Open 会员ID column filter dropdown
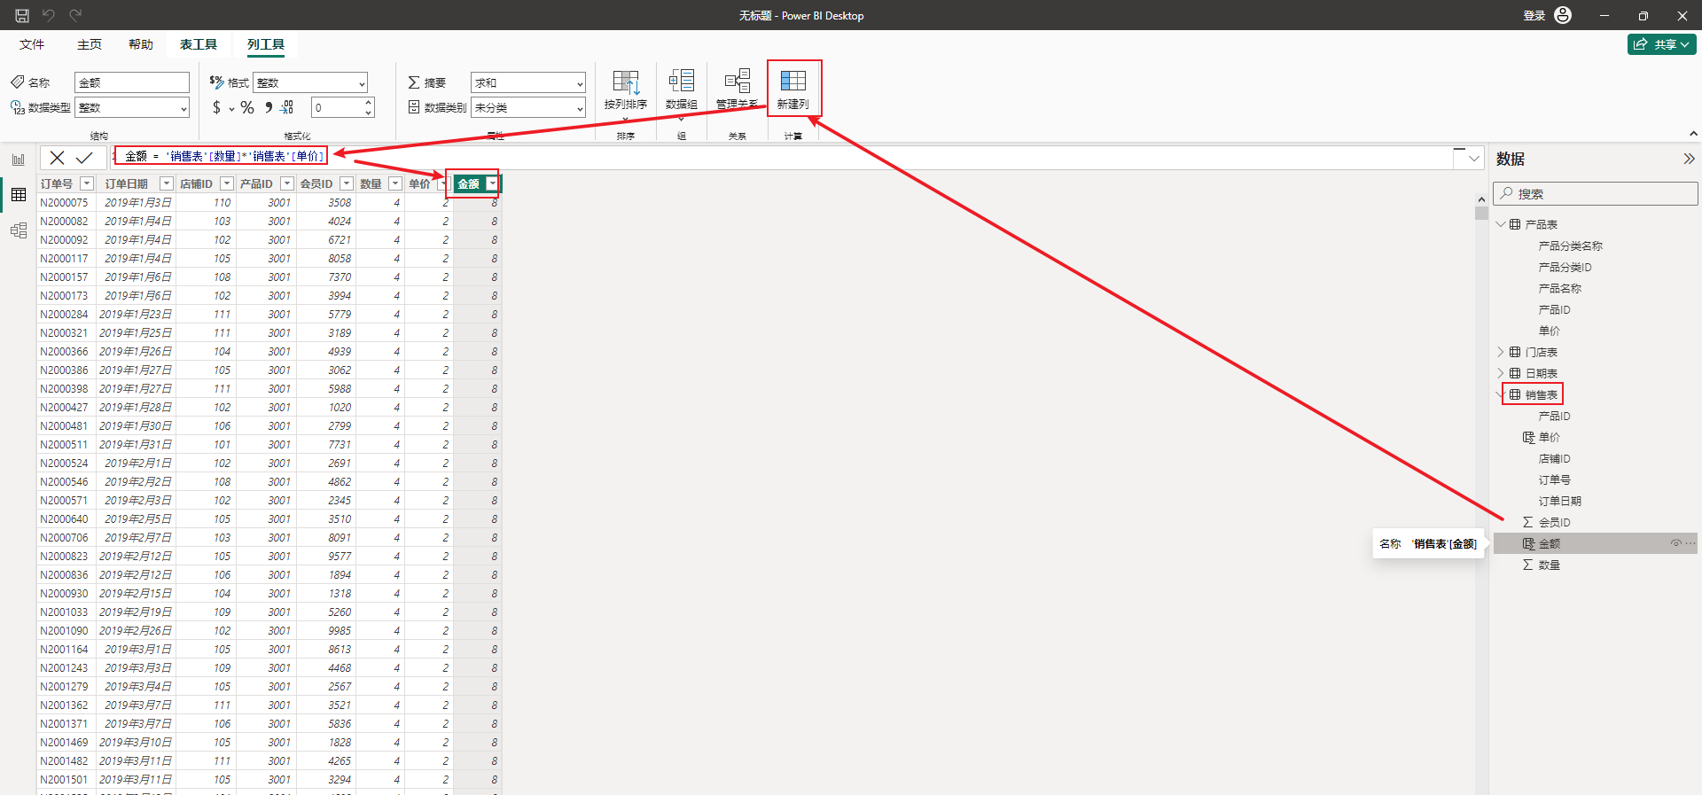Viewport: 1702px width, 795px height. pyautogui.click(x=347, y=183)
